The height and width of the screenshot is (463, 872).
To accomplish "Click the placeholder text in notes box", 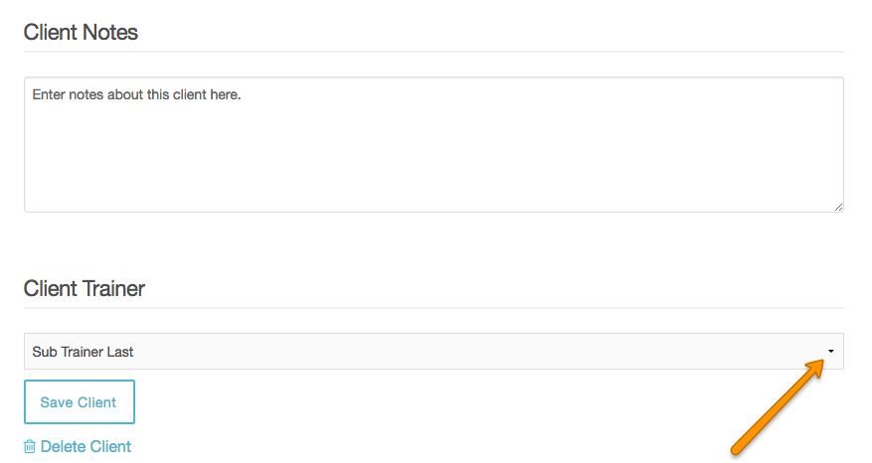I will [136, 95].
